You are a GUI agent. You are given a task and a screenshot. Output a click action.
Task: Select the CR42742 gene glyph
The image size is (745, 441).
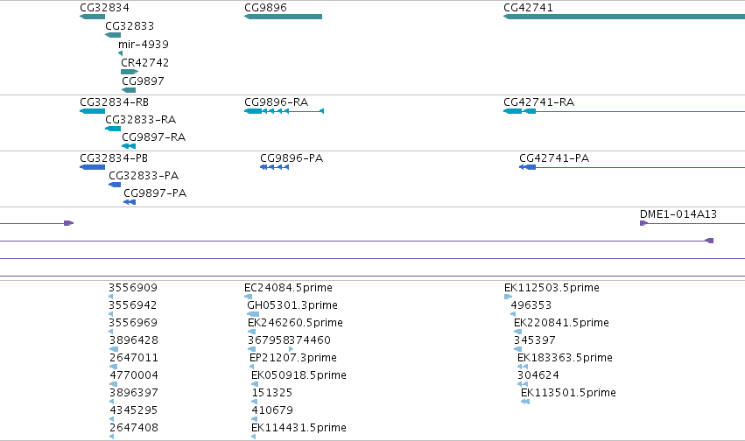pos(130,72)
